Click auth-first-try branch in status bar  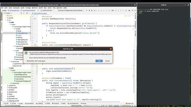(126, 106)
